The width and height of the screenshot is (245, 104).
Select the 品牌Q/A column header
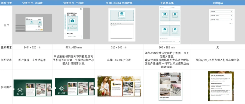tap(218, 3)
